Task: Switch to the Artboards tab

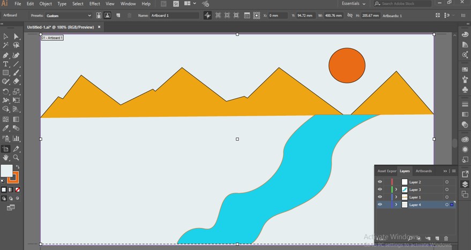Action: coord(423,171)
